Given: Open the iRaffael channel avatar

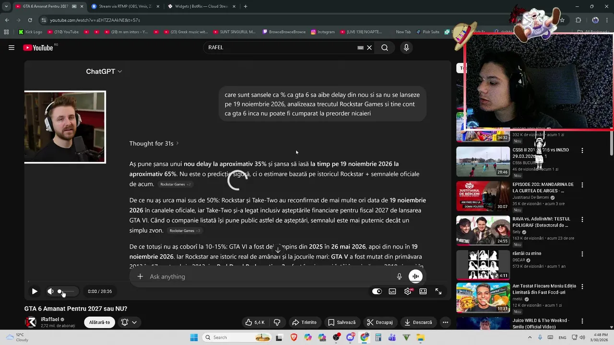Looking at the screenshot, I should click(31, 322).
